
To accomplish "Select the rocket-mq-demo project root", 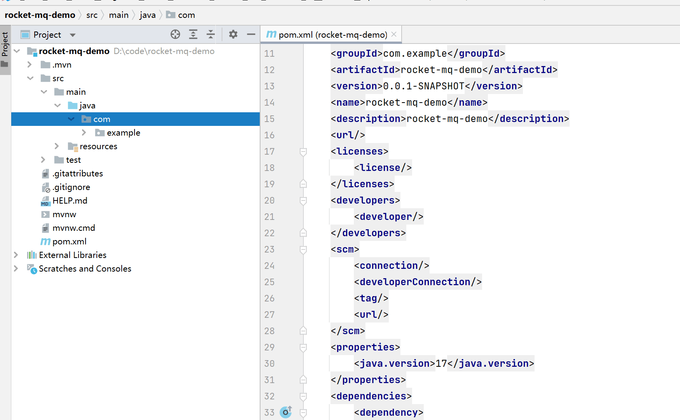I will [x=74, y=51].
